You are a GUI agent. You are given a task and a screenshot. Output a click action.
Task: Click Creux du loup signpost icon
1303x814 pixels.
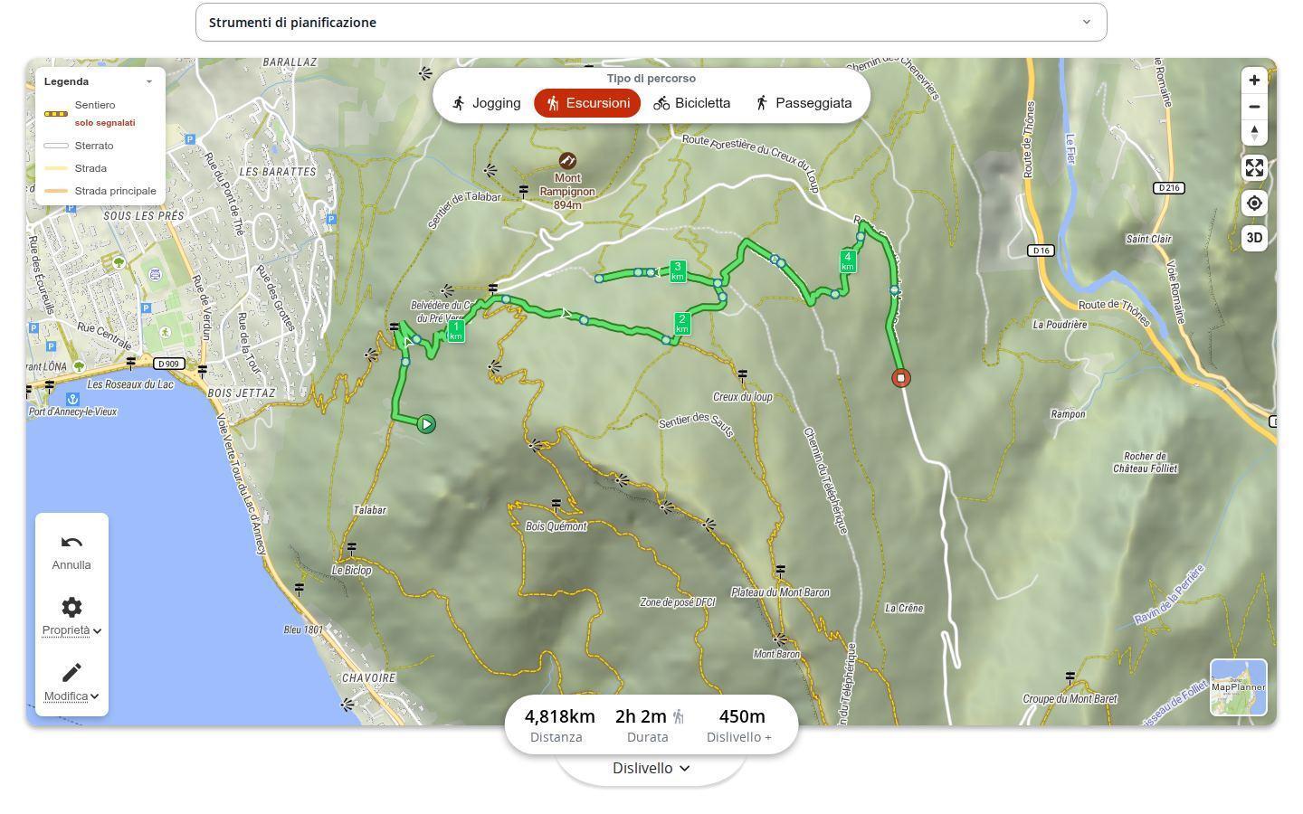tap(743, 374)
